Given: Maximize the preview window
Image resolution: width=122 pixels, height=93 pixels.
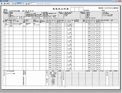Looking at the screenshot, I should (x=117, y=1).
